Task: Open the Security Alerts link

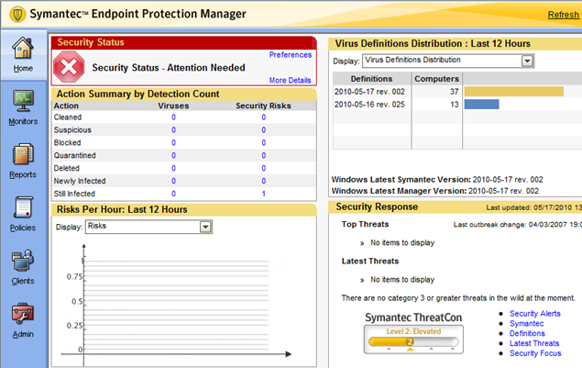Action: point(535,314)
